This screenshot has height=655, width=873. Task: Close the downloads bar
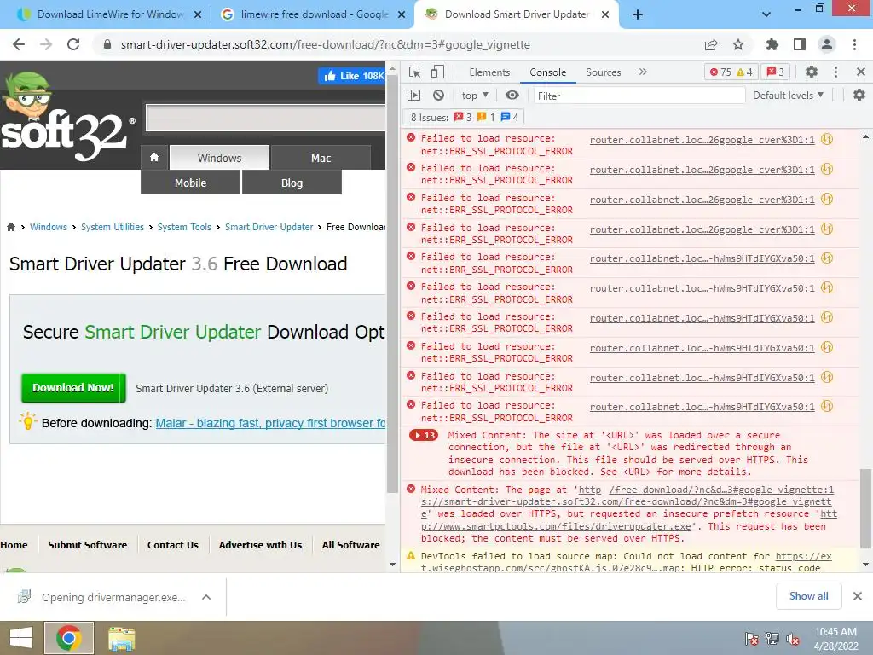858,596
